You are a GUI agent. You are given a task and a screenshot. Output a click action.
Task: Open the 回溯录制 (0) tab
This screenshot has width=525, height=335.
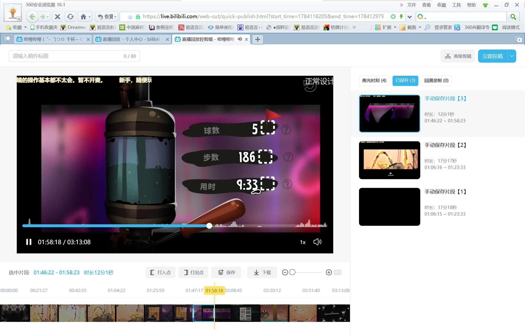pos(436,81)
